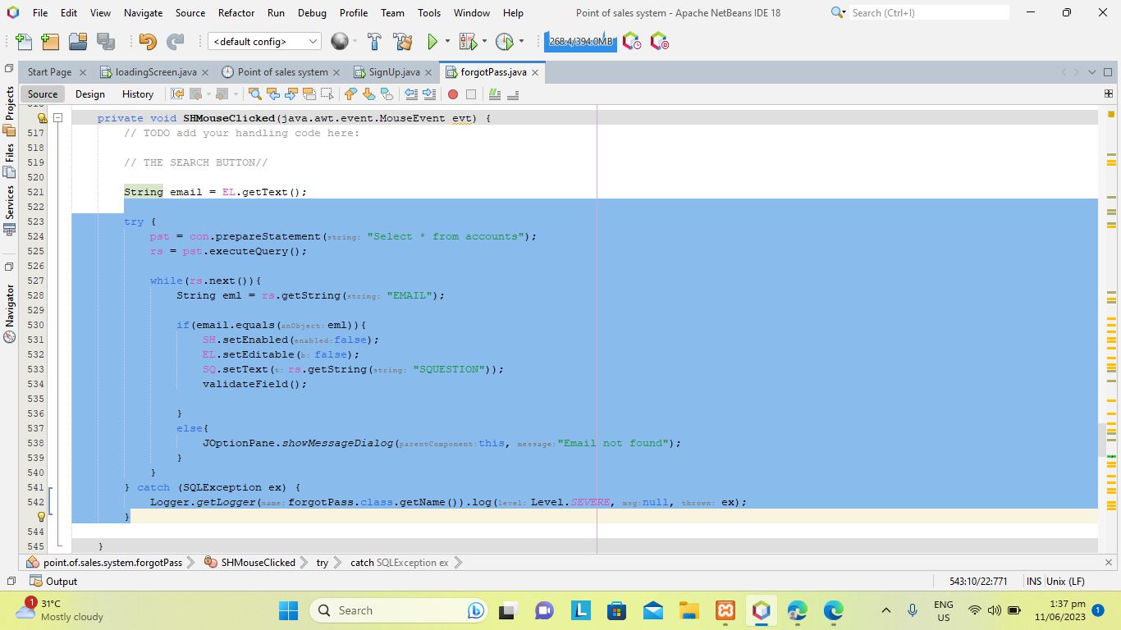This screenshot has width=1121, height=630.
Task: Open the editor tab list dropdown arrow
Action: [1091, 72]
